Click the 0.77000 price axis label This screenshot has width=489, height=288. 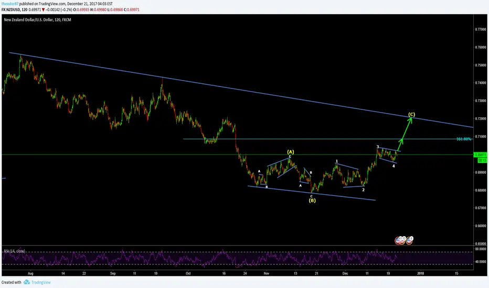click(x=480, y=29)
